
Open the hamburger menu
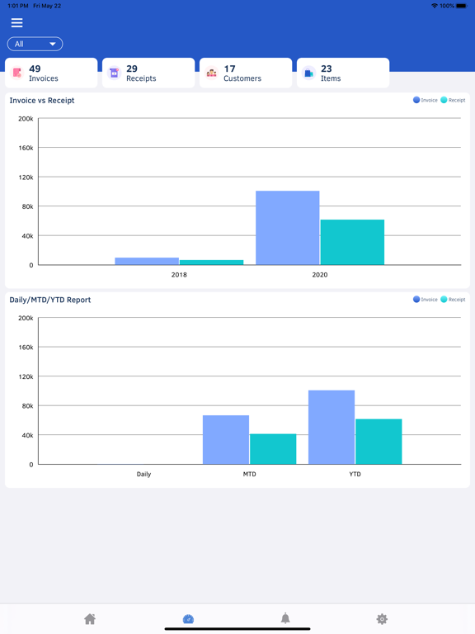pyautogui.click(x=17, y=22)
